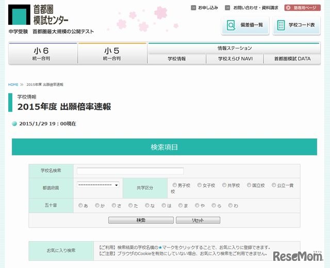330x268 pixels.
Task: Select the 学校えらび NAVI menu item
Action: click(235, 59)
